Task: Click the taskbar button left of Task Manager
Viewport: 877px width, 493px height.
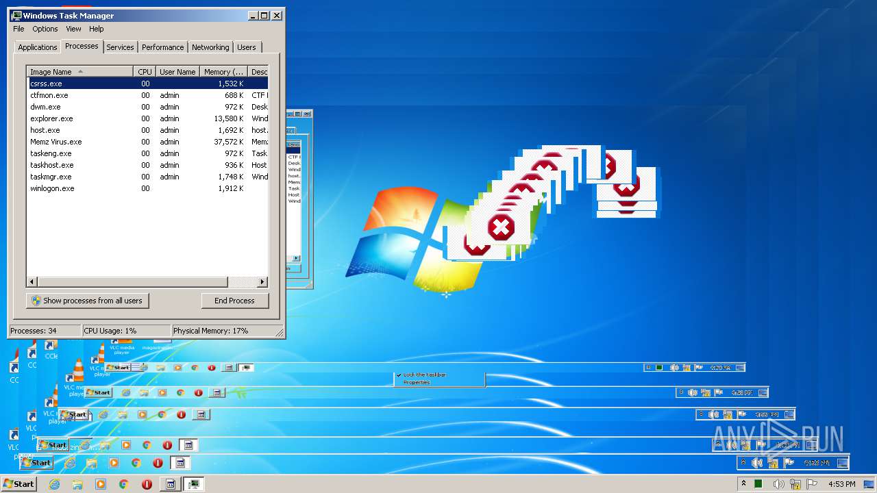Action: click(171, 484)
